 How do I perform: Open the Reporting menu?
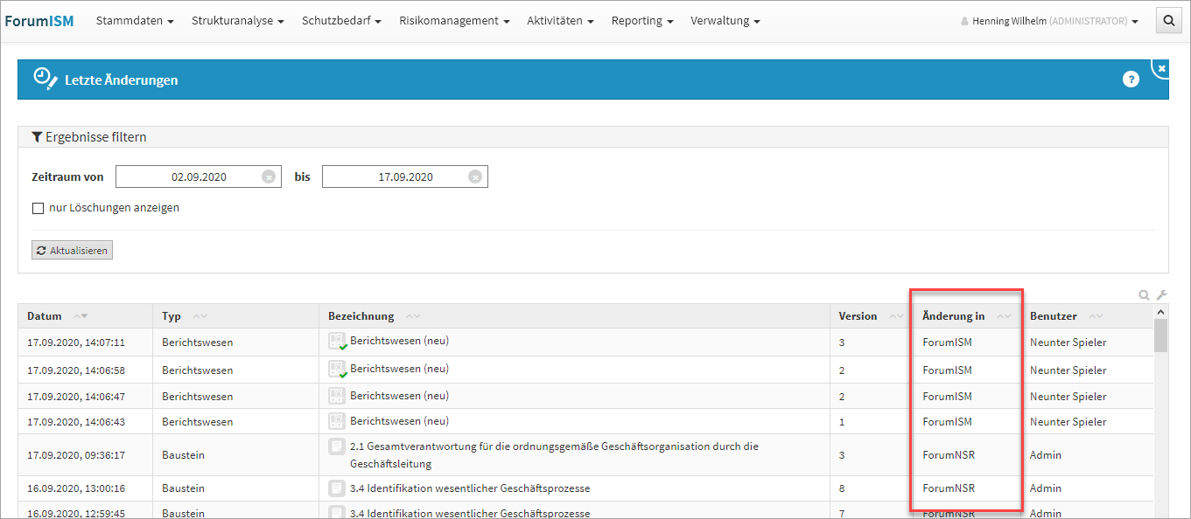(641, 21)
